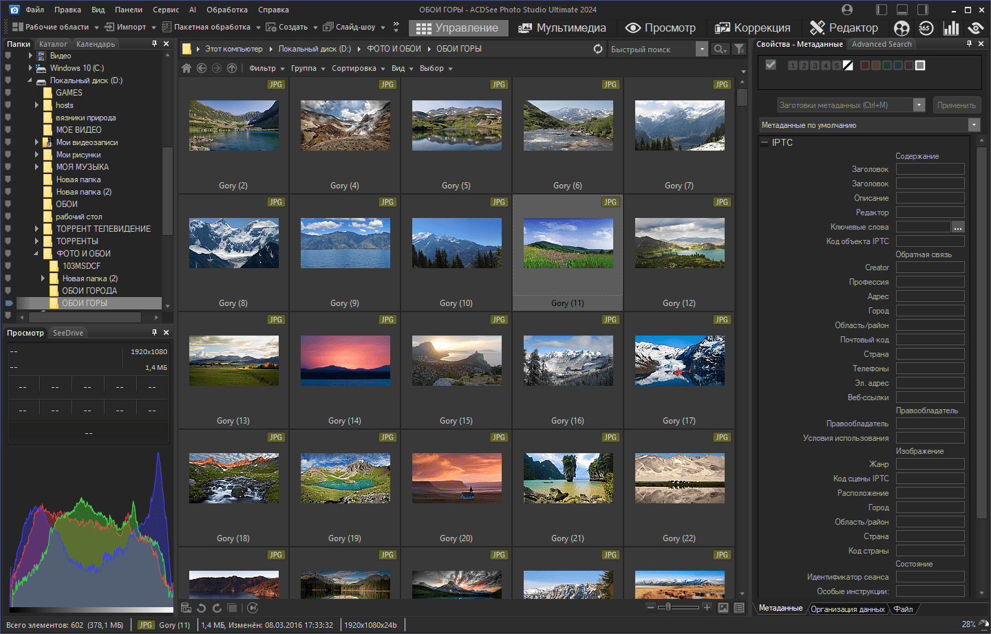Open the Справка menu
991x634 pixels.
point(273,10)
